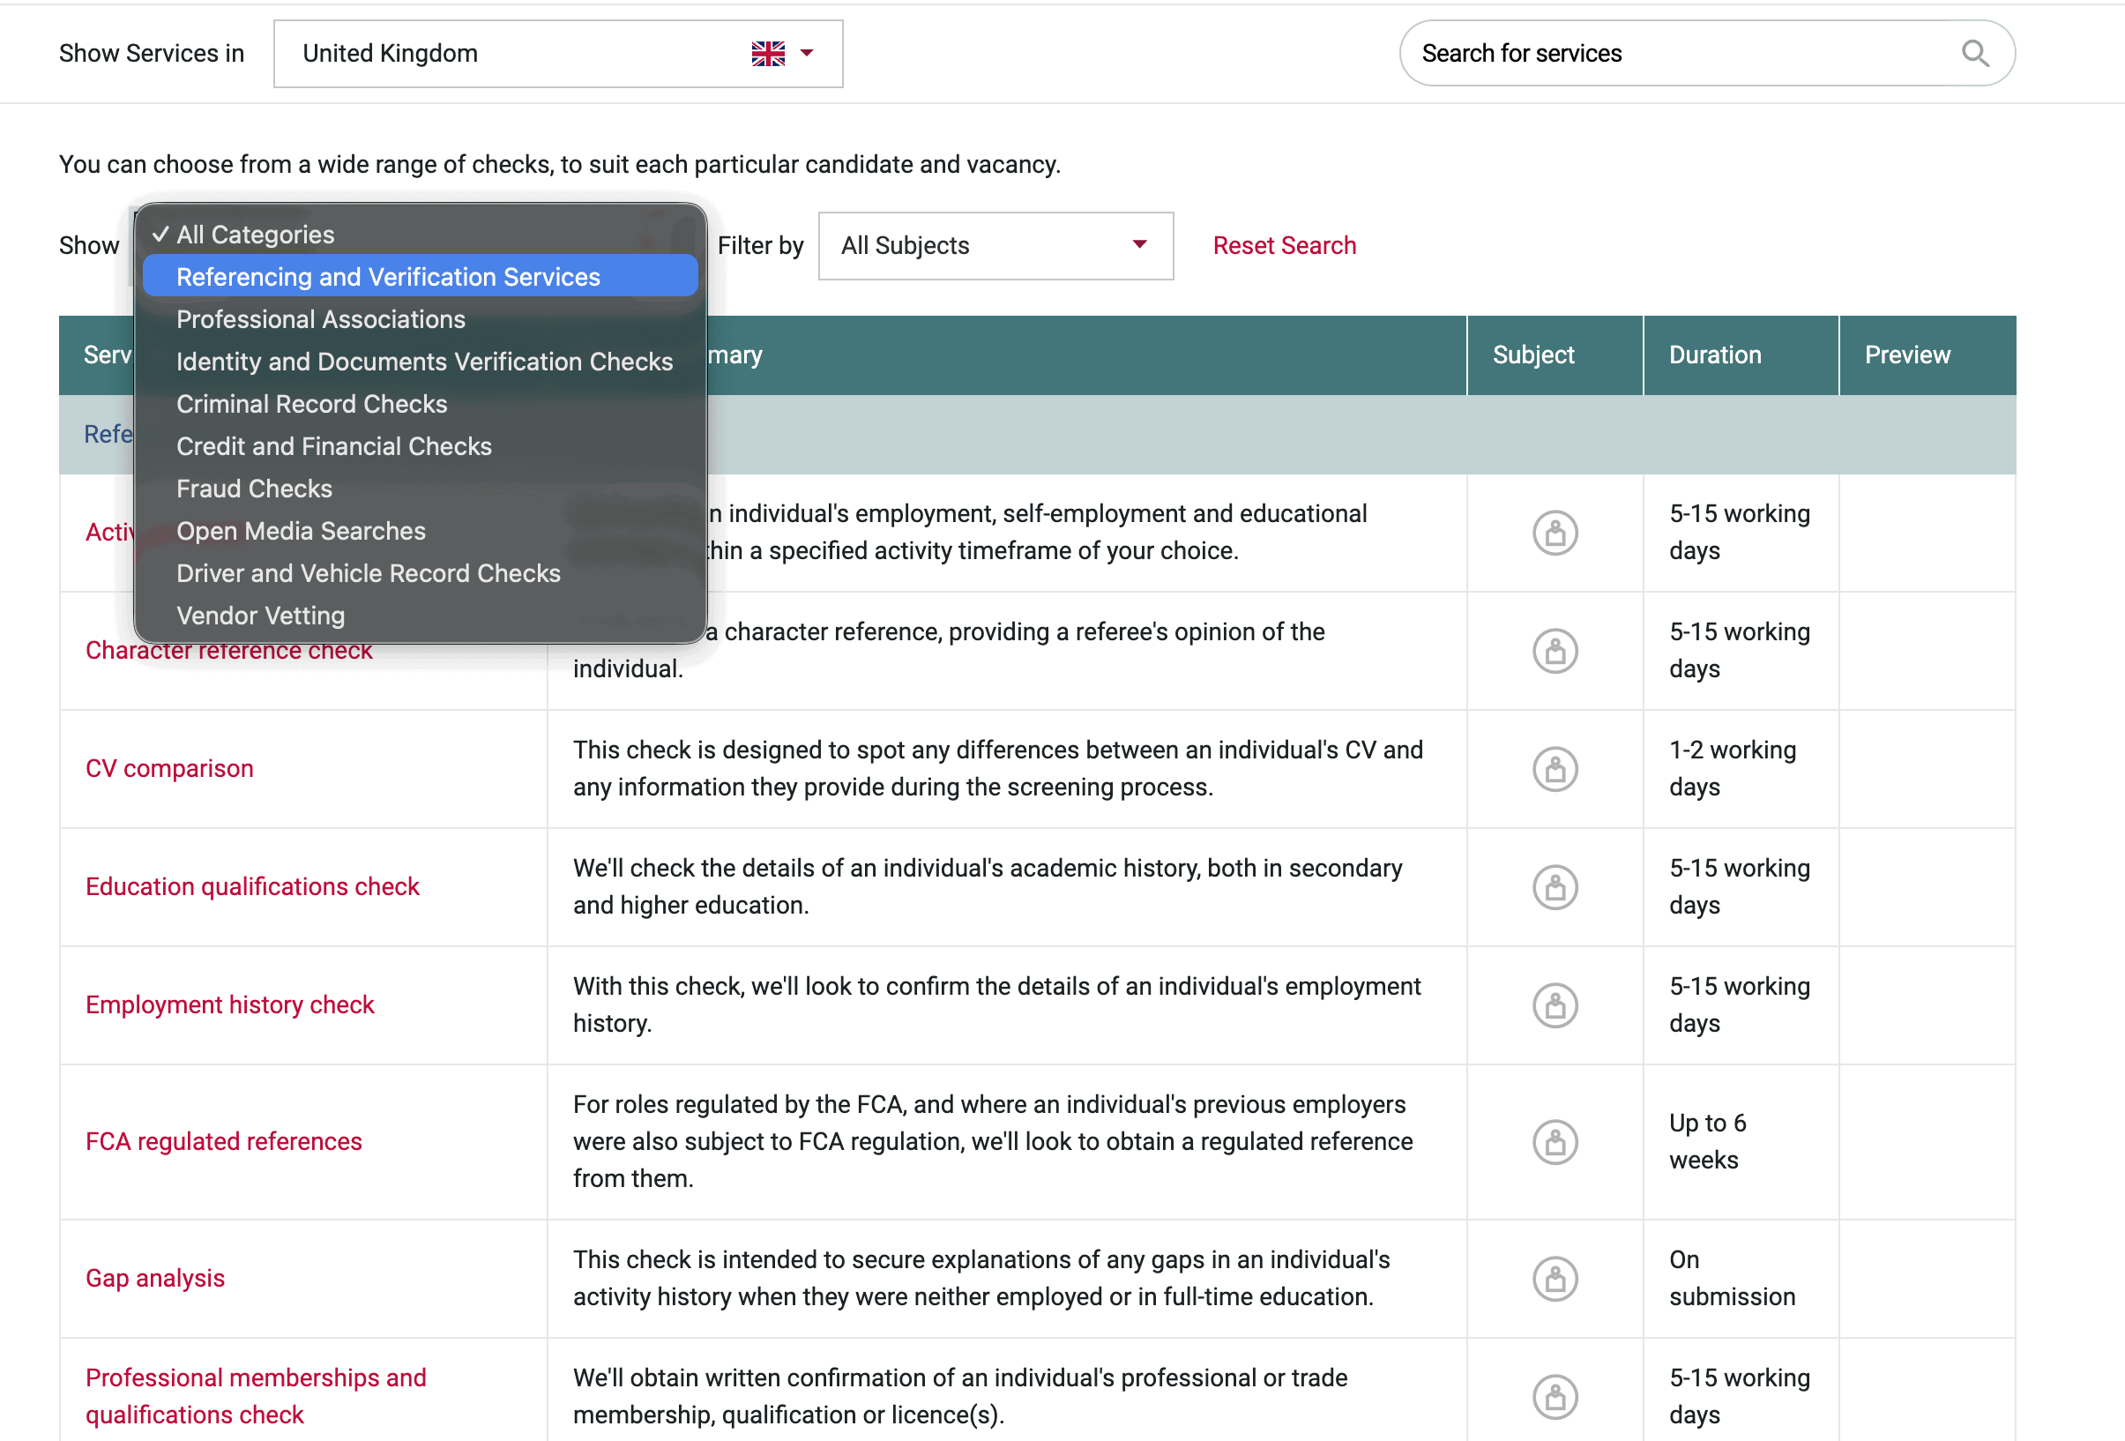The height and width of the screenshot is (1441, 2125).
Task: Select Professional Associations category
Action: (x=421, y=319)
